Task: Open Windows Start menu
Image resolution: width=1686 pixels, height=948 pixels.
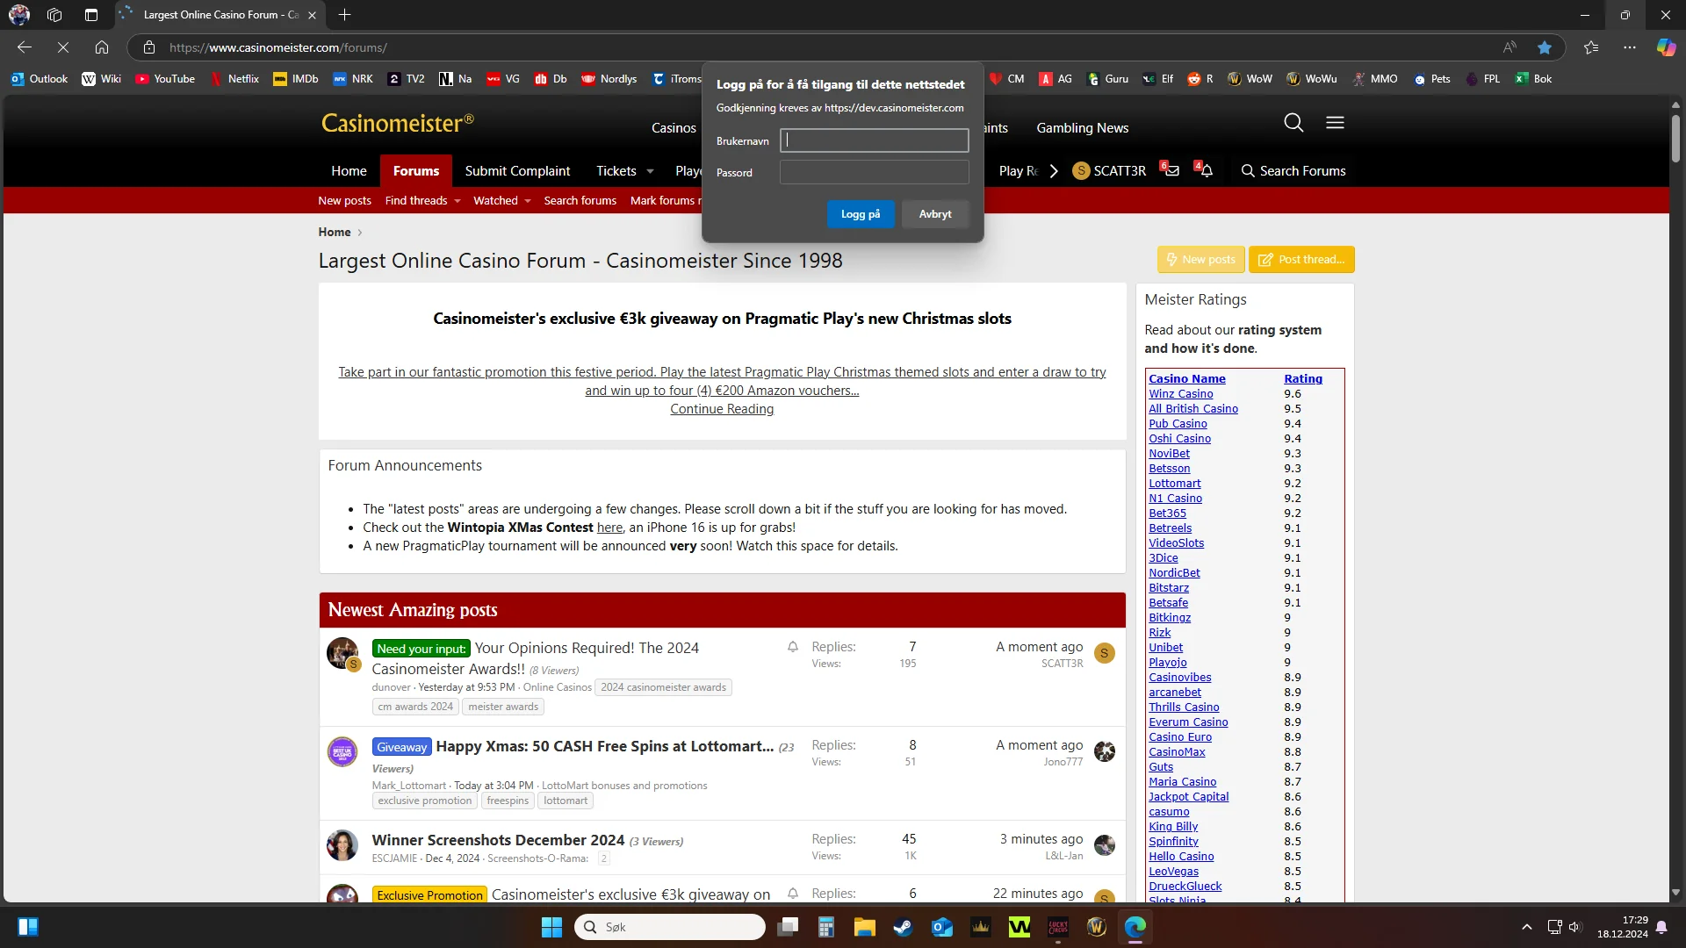Action: tap(551, 927)
